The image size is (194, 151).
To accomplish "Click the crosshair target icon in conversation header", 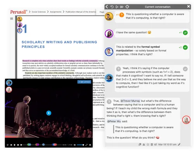I will click(127, 7).
